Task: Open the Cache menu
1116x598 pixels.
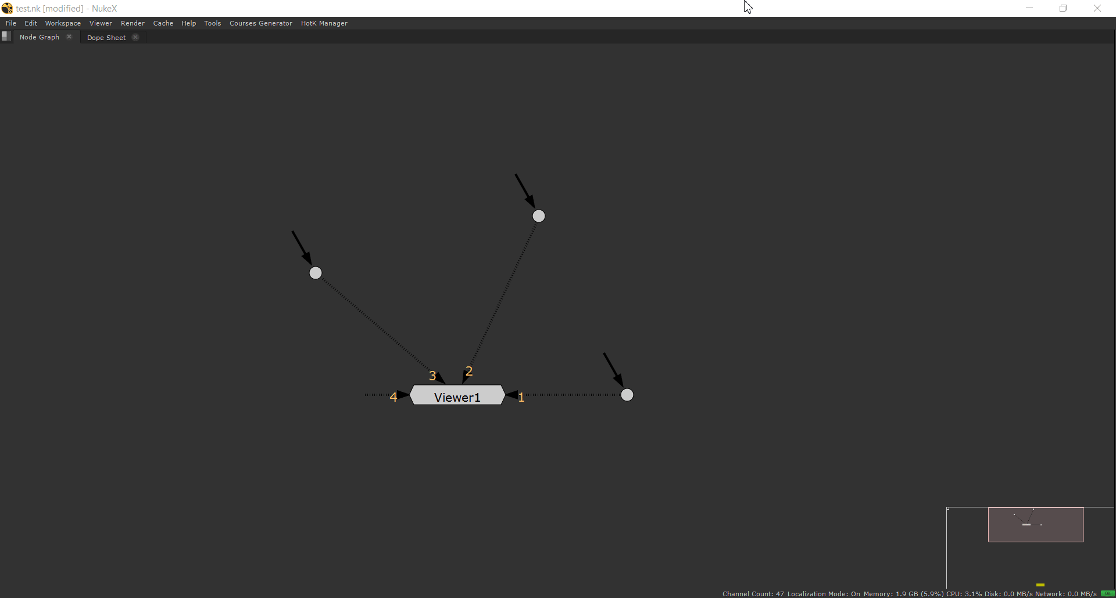Action: (163, 23)
